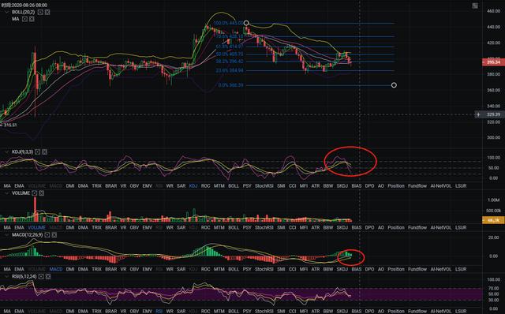Click the plus icon beside the 329.39 crosshair price
This screenshot has height=314, width=505.
tap(478, 114)
